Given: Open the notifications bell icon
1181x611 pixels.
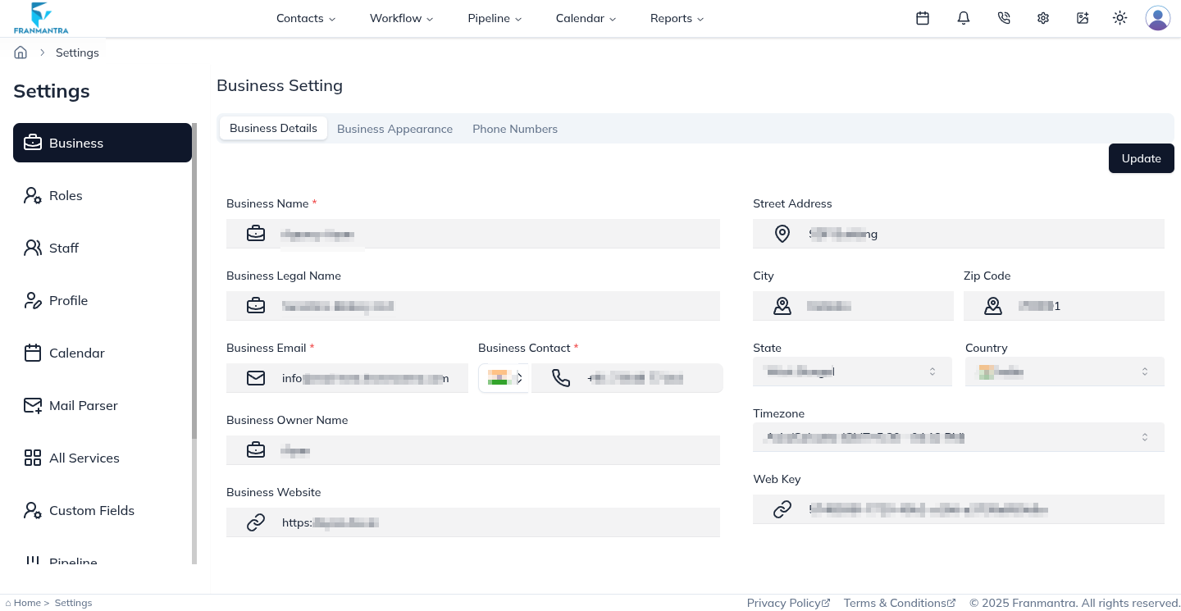Looking at the screenshot, I should click(x=963, y=17).
